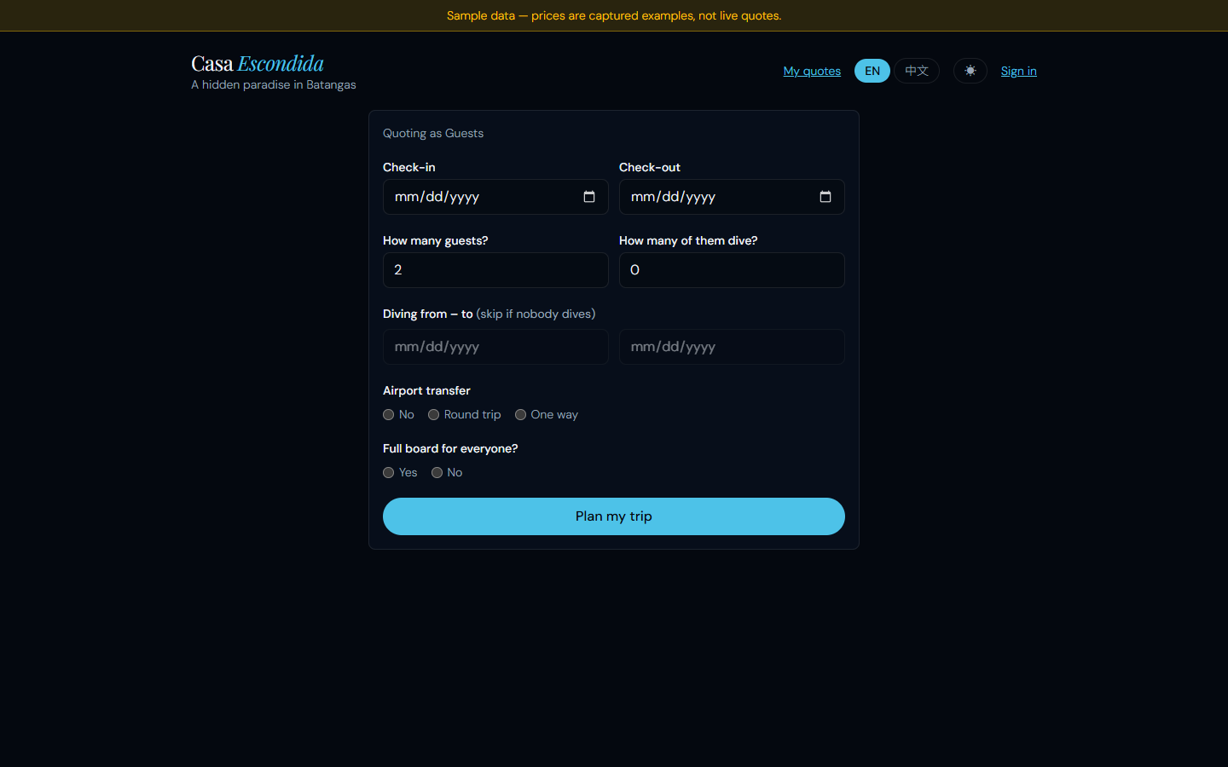Focus the Check-out date field
Viewport: 1228px width, 767px height.
coord(732,197)
